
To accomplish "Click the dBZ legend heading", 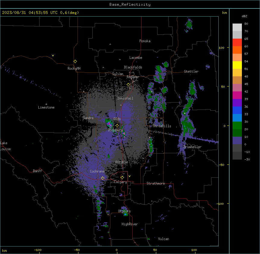I will click(x=244, y=16).
